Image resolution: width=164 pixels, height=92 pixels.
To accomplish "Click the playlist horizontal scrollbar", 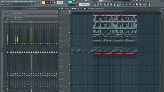I will coord(97,11).
